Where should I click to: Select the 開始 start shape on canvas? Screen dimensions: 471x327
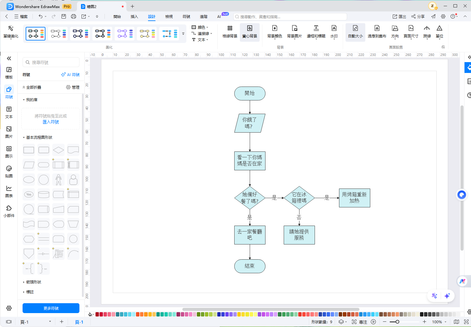point(250,93)
